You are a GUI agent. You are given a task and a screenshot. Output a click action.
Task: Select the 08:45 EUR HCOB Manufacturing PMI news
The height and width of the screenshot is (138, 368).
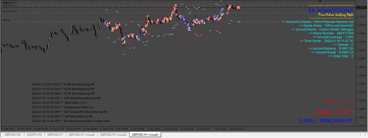(63, 89)
